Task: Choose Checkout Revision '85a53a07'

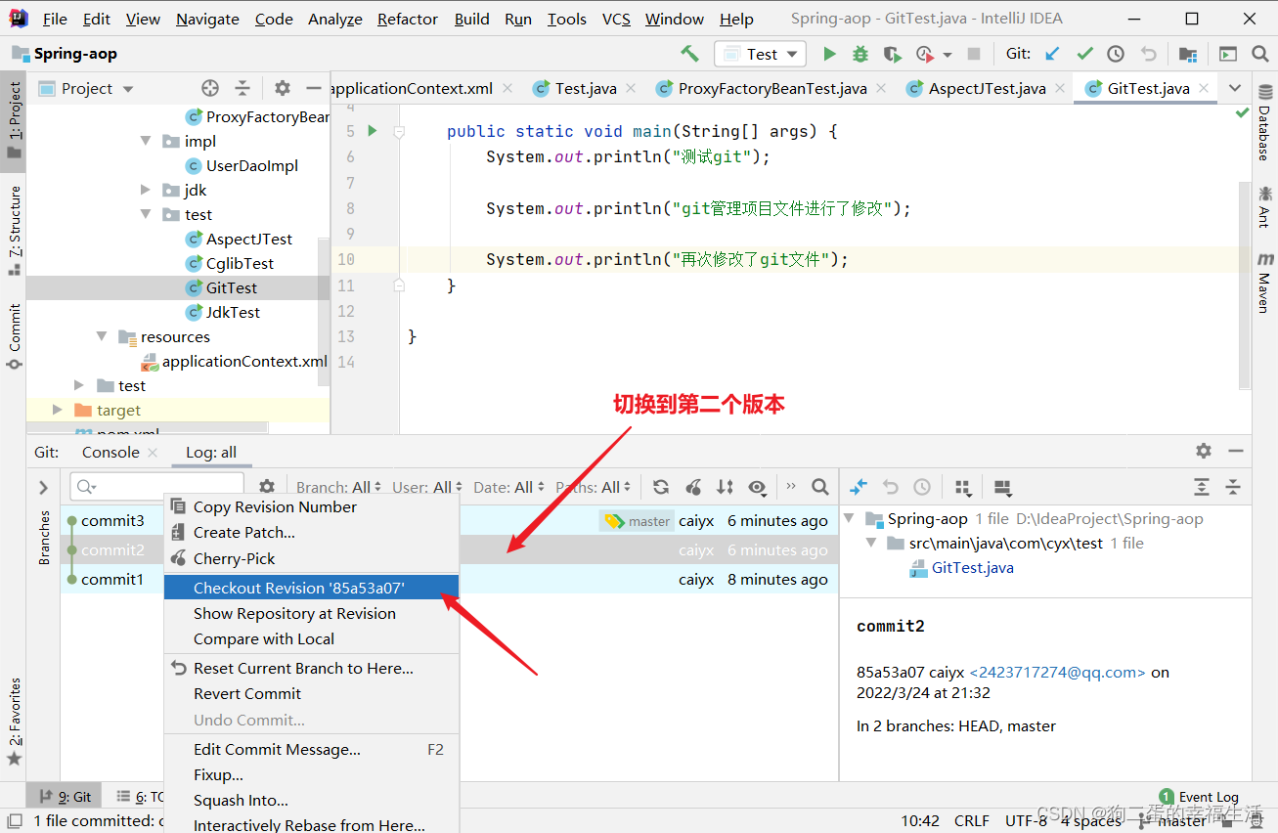Action: pyautogui.click(x=311, y=588)
